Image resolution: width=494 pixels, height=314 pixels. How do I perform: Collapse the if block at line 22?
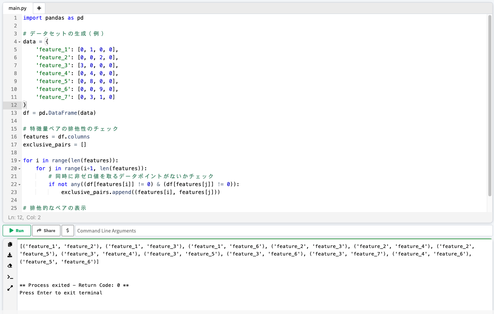point(19,184)
